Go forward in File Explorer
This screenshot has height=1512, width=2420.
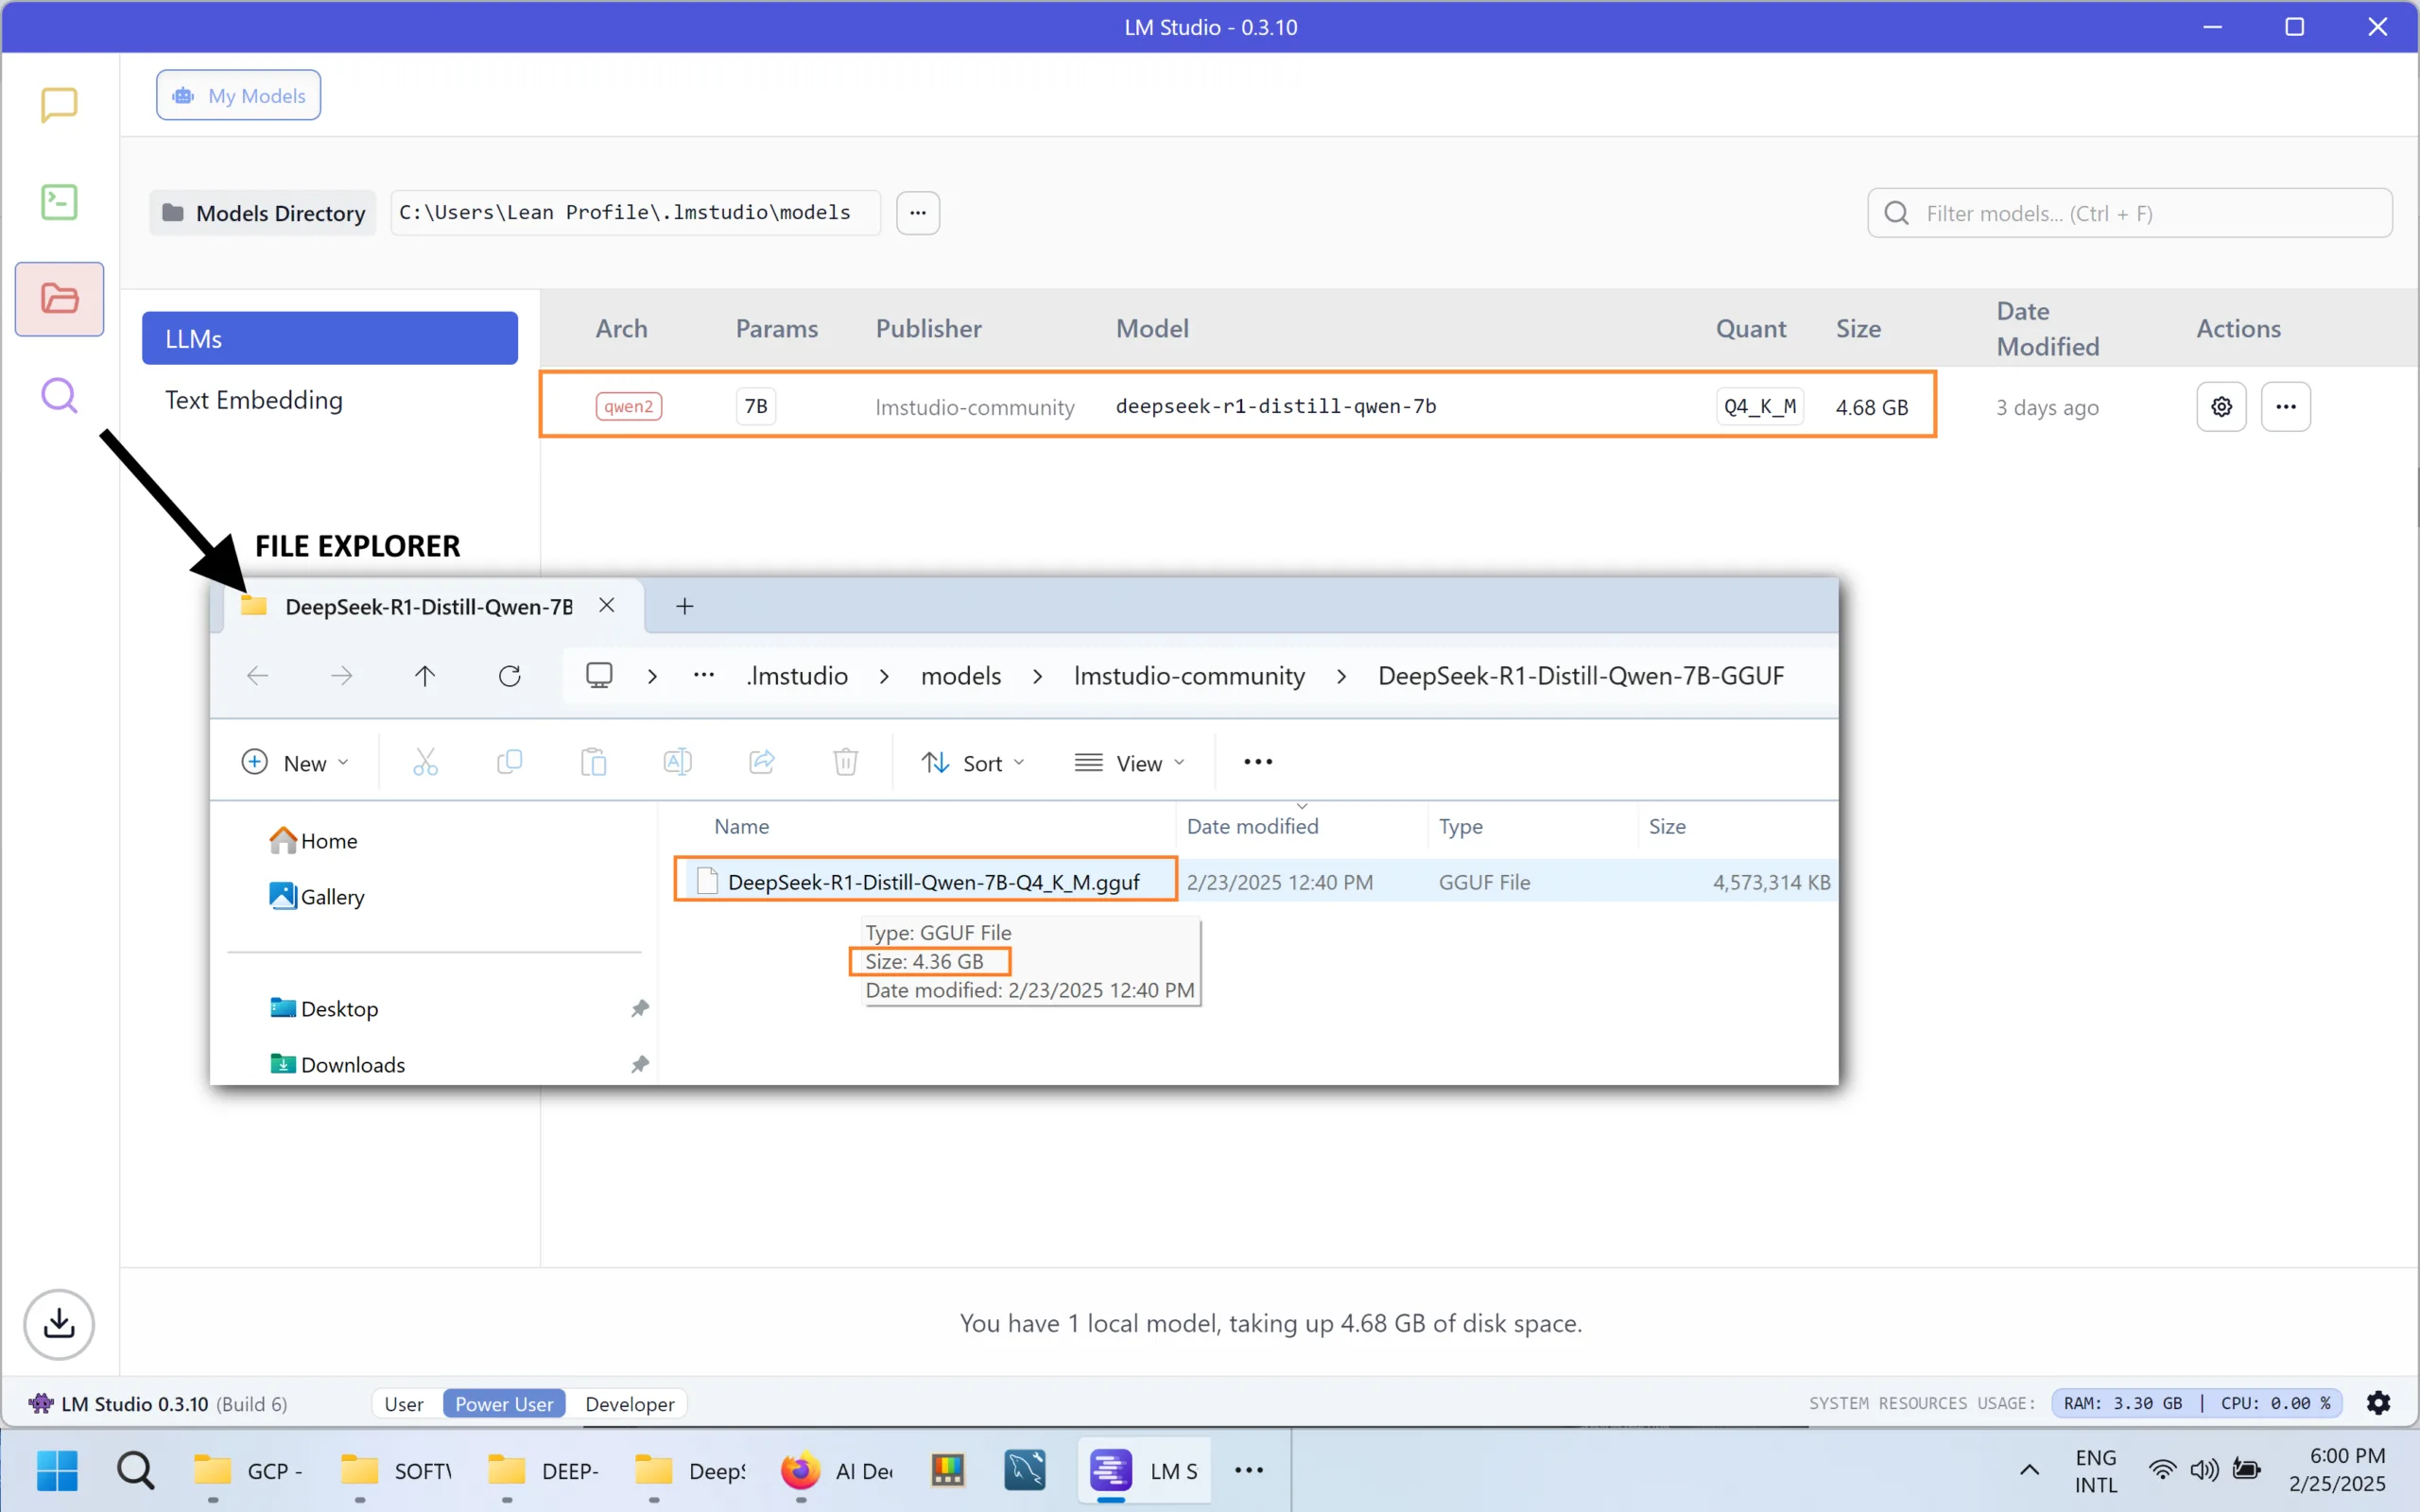(x=341, y=676)
